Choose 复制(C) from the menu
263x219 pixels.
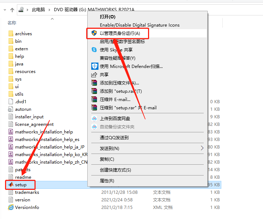tap(107, 159)
